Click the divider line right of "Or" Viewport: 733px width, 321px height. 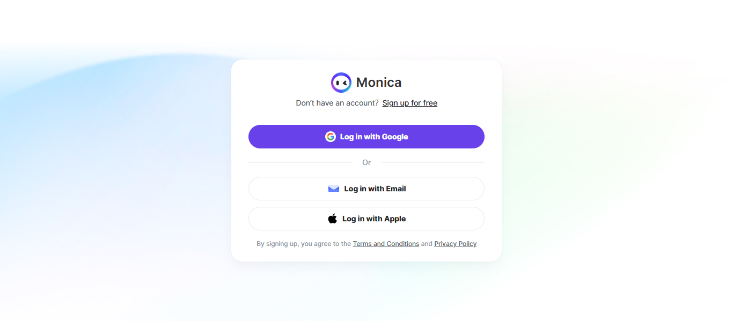click(x=433, y=162)
